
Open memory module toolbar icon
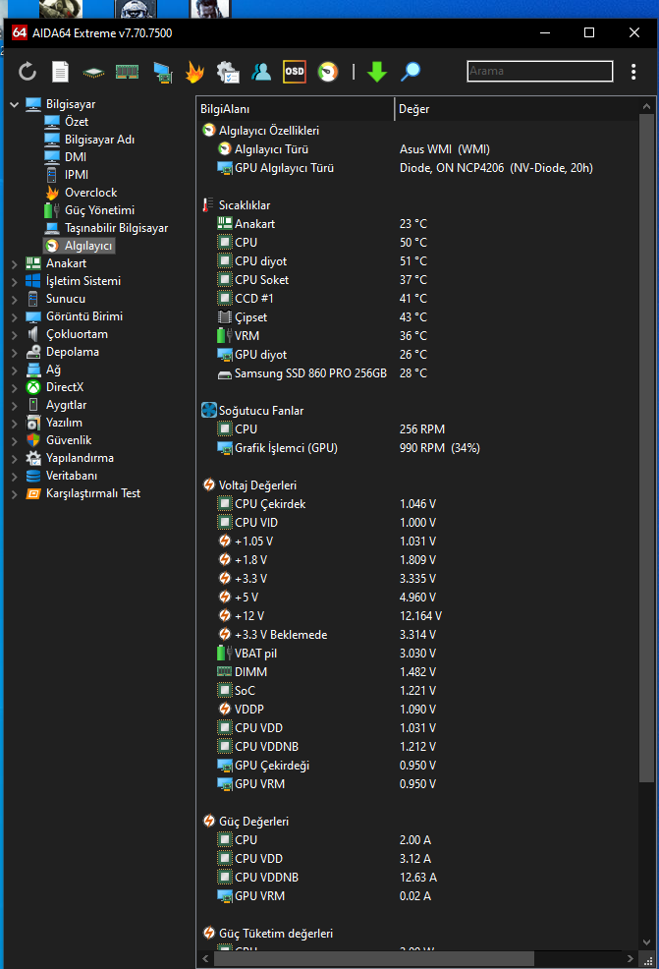coord(128,72)
